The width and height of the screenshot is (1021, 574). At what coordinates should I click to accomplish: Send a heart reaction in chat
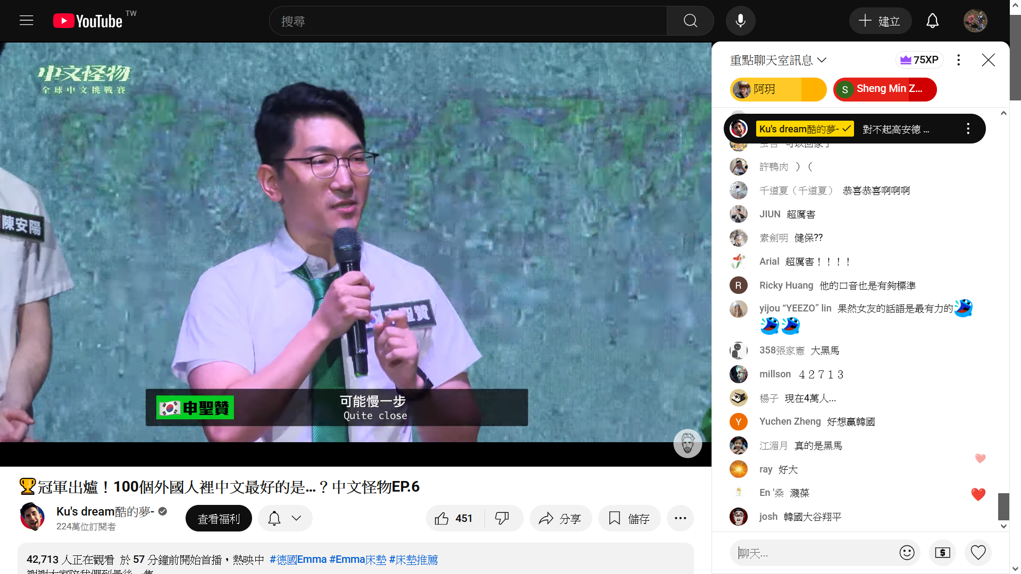coord(978,553)
